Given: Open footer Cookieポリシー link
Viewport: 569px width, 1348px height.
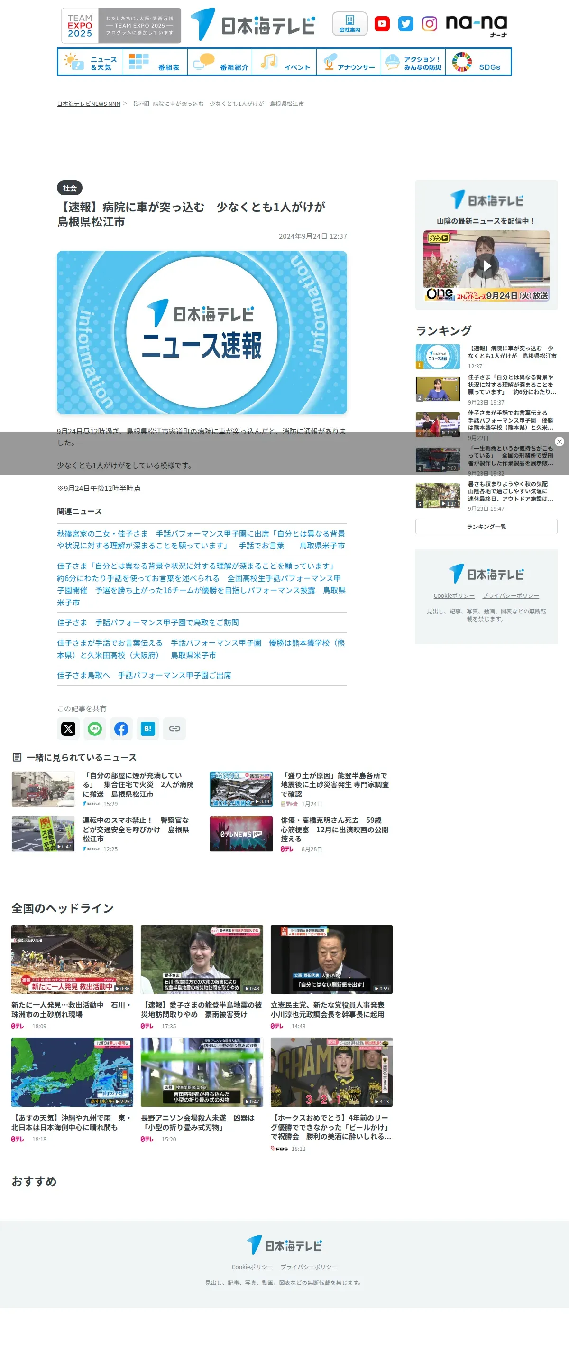Looking at the screenshot, I should tap(252, 1267).
